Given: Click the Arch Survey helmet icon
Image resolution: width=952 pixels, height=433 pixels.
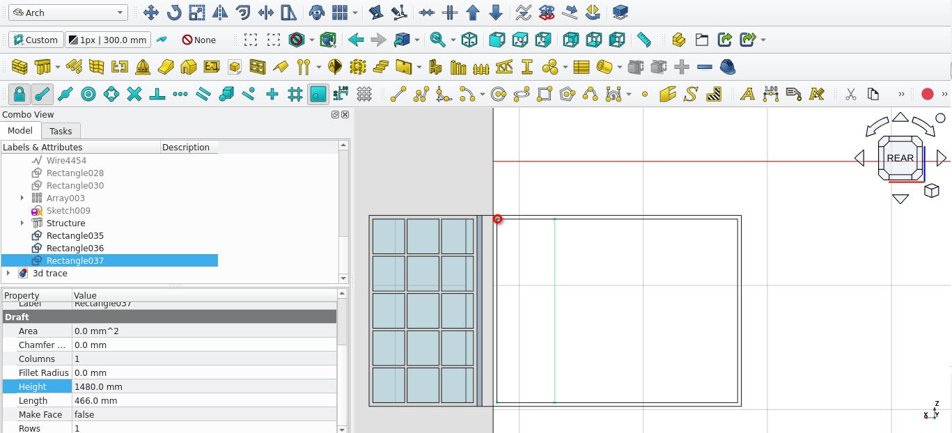Looking at the screenshot, I should [727, 68].
